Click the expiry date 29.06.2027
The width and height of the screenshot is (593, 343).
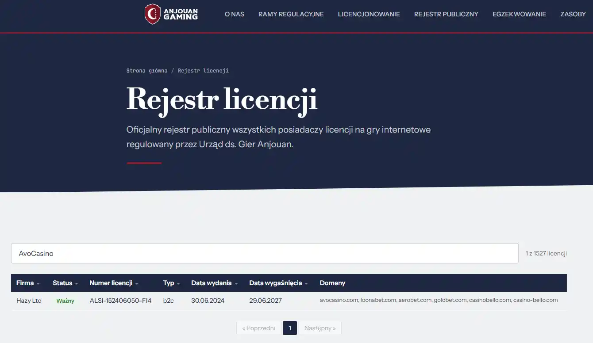click(266, 301)
